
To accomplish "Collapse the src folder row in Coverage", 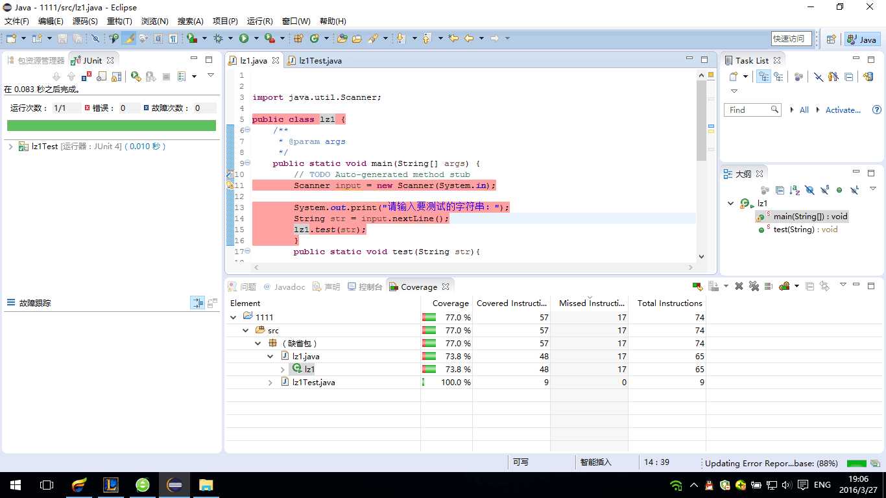I will click(x=246, y=331).
